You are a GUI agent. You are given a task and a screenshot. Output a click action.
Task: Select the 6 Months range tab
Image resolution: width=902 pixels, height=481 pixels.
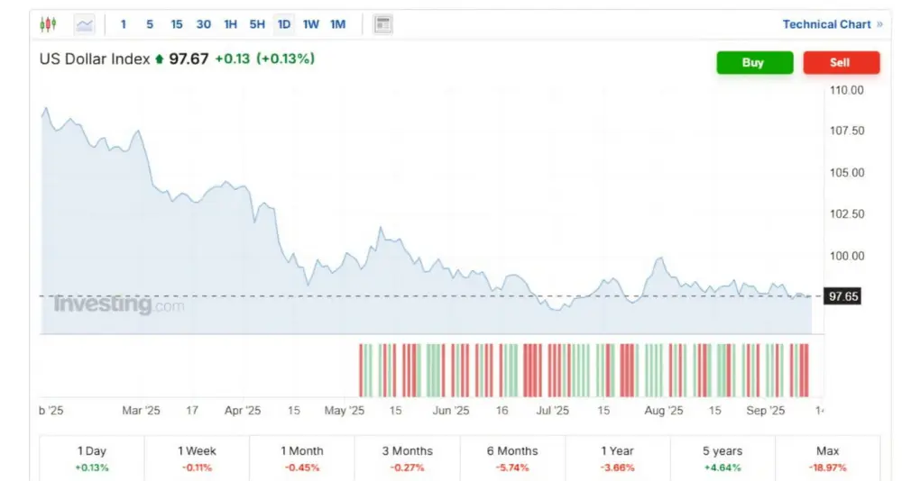click(512, 458)
